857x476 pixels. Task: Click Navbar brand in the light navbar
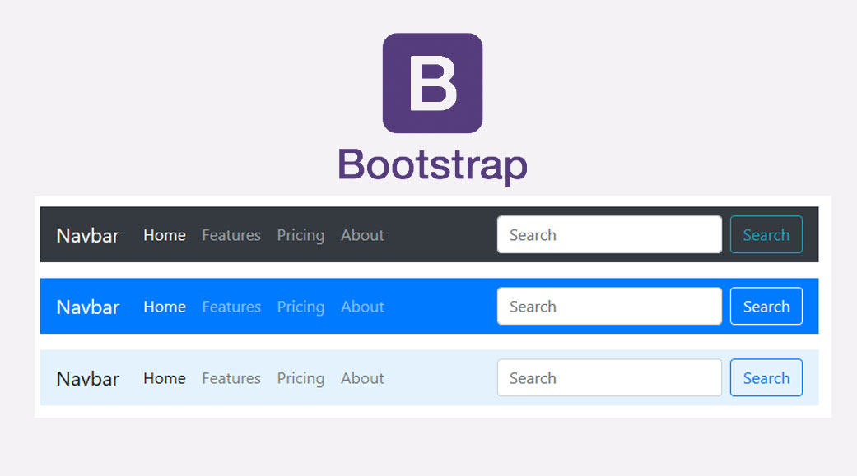87,378
